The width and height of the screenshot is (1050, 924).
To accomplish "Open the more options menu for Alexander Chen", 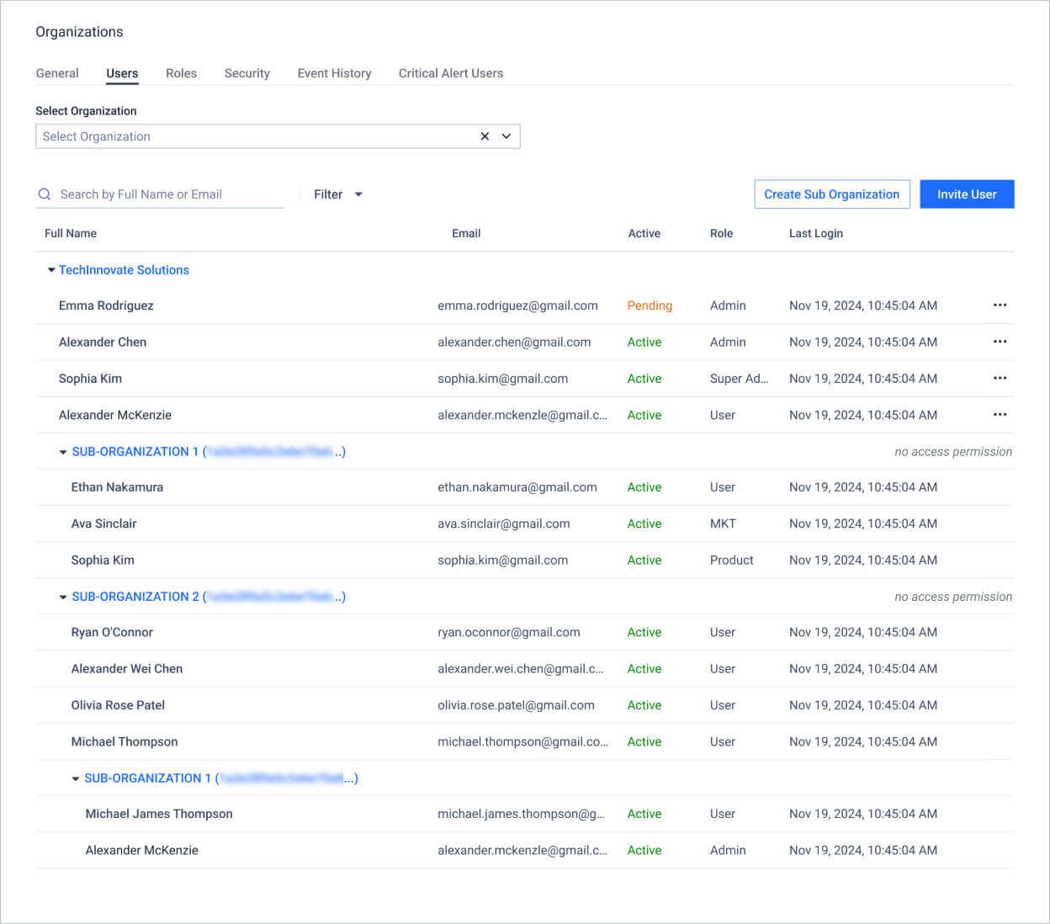I will (x=1000, y=342).
